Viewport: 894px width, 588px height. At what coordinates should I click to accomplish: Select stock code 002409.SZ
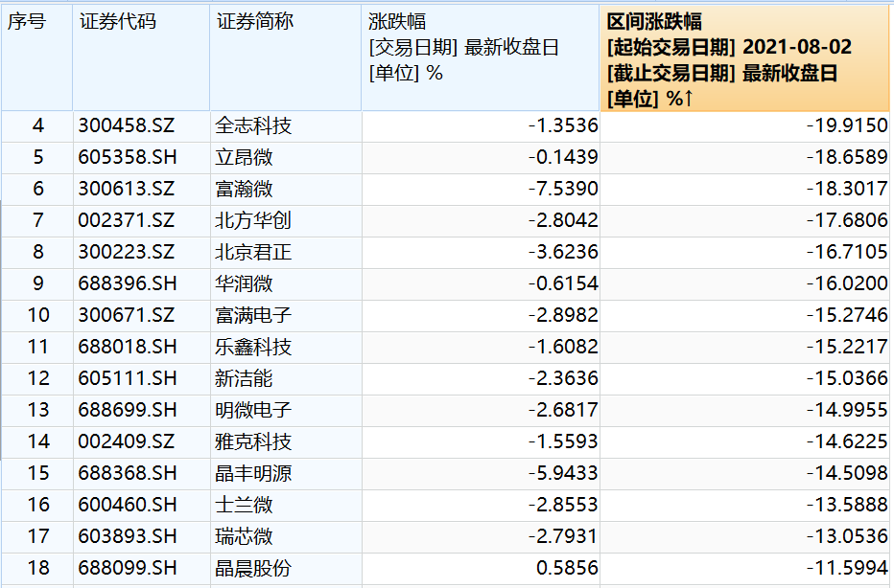(x=126, y=441)
